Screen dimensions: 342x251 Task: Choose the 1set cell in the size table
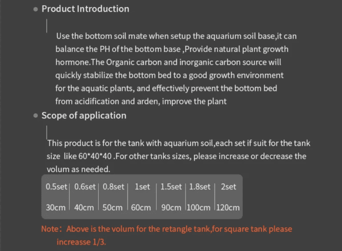tap(142, 187)
